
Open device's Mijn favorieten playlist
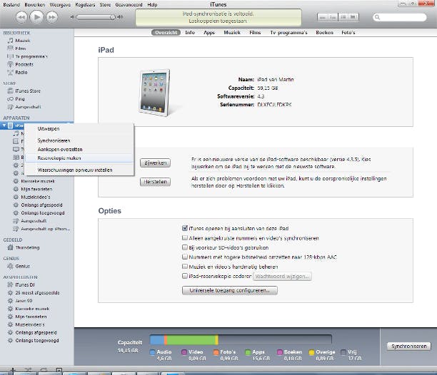click(36, 189)
